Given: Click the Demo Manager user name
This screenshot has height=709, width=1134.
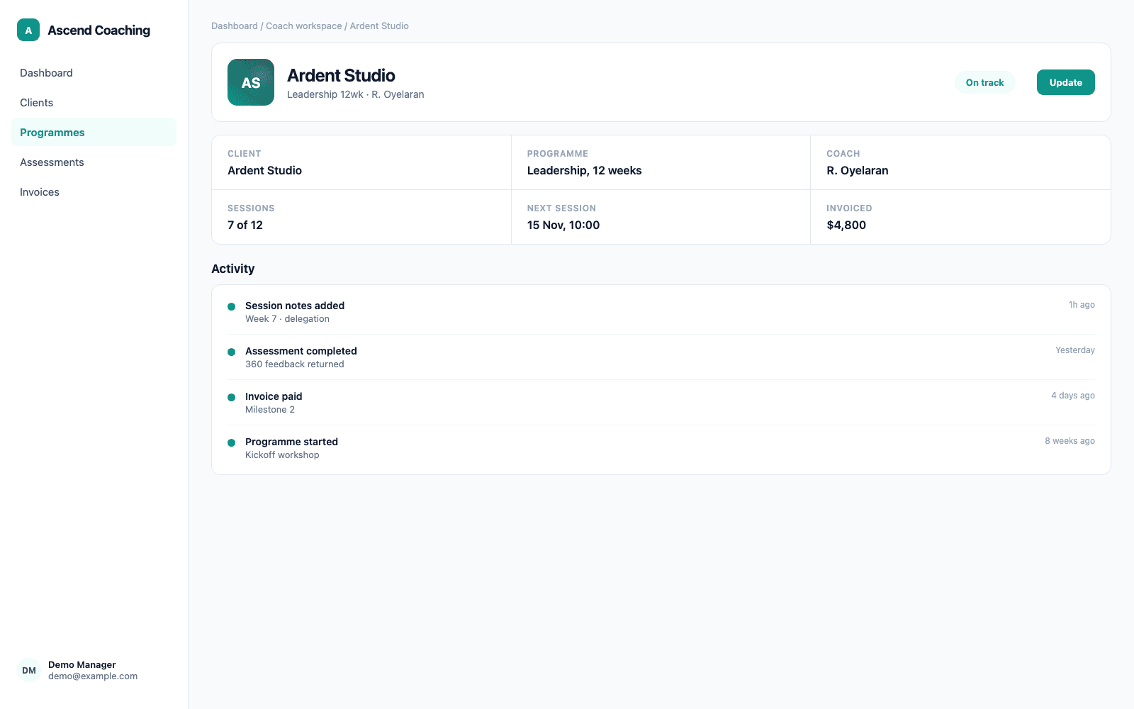Looking at the screenshot, I should point(82,664).
